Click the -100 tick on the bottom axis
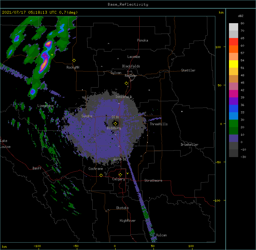256x250 pixels. pyautogui.click(x=37, y=246)
